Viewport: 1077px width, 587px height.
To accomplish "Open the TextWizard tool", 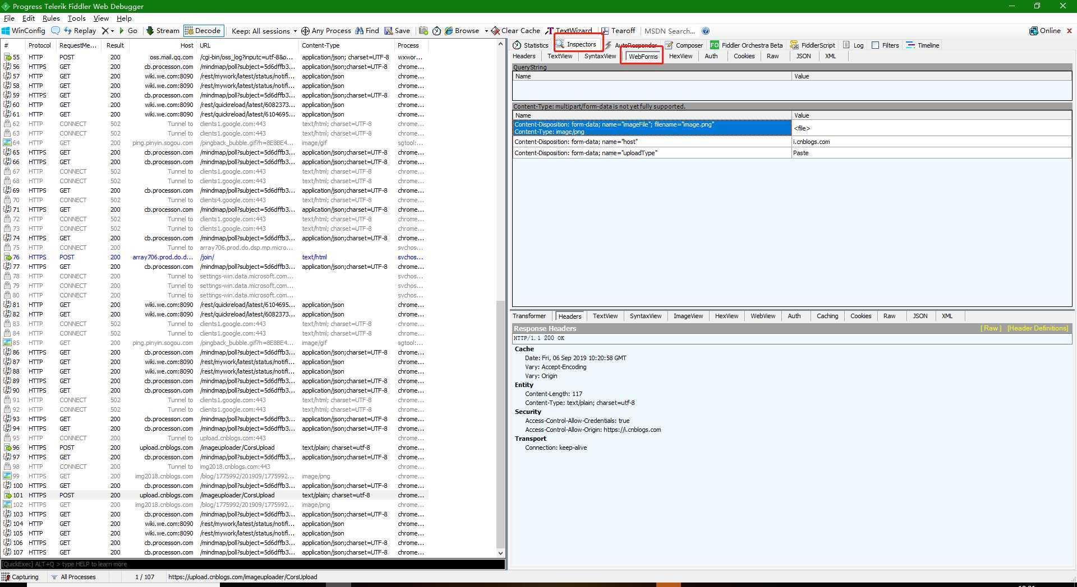I will [x=569, y=31].
